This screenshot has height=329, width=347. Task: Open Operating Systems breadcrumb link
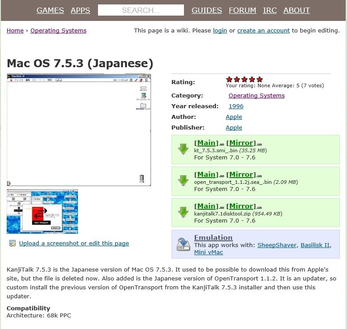[x=58, y=31]
